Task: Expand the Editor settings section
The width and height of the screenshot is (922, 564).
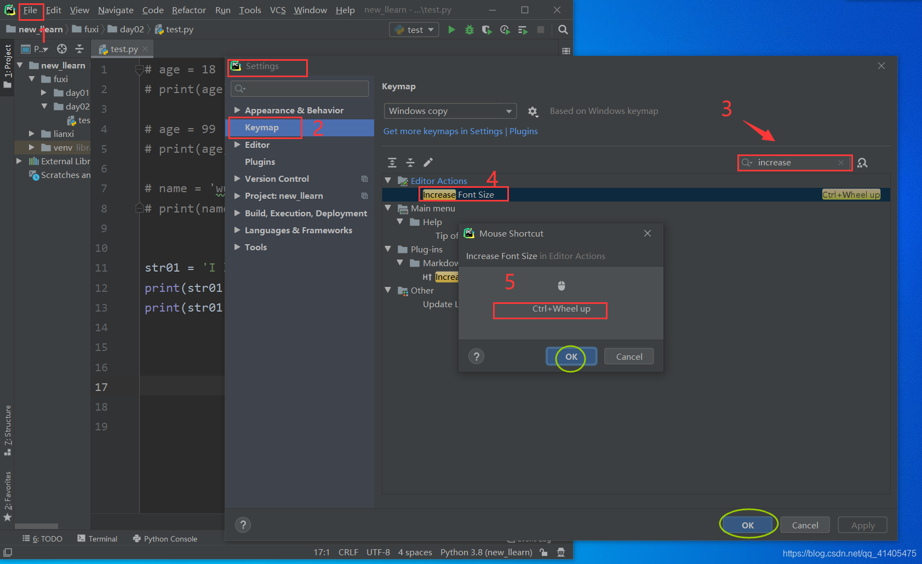Action: (237, 145)
